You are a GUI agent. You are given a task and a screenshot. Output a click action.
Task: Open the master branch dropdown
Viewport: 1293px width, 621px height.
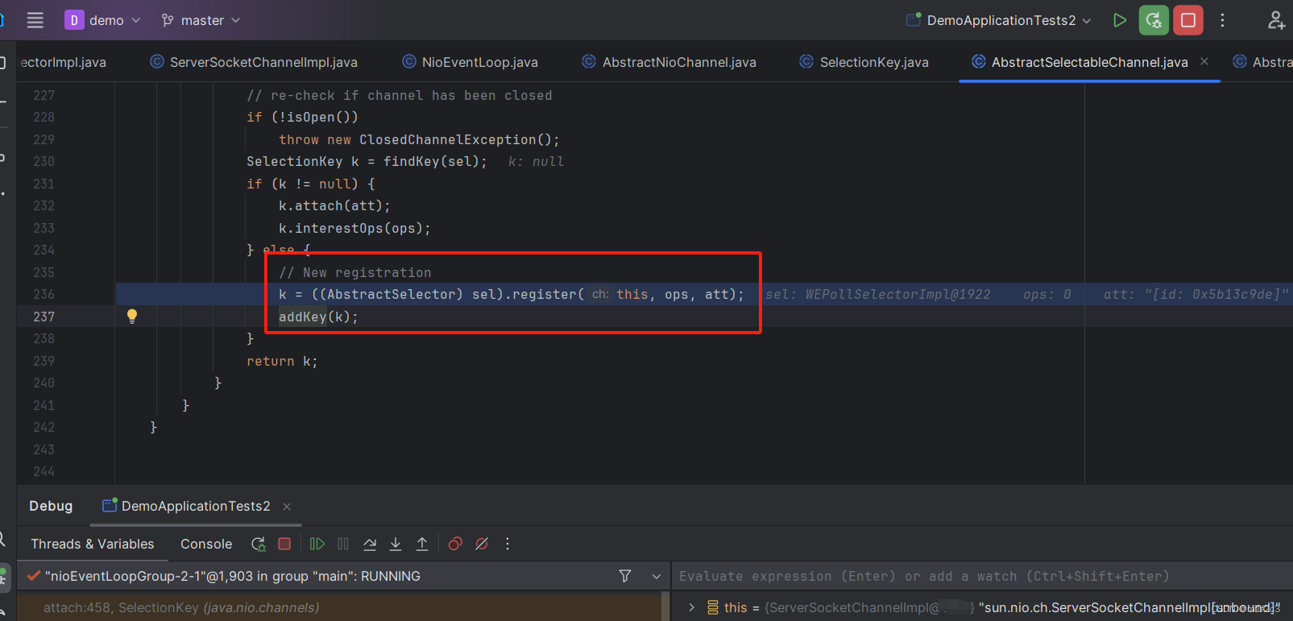point(201,20)
